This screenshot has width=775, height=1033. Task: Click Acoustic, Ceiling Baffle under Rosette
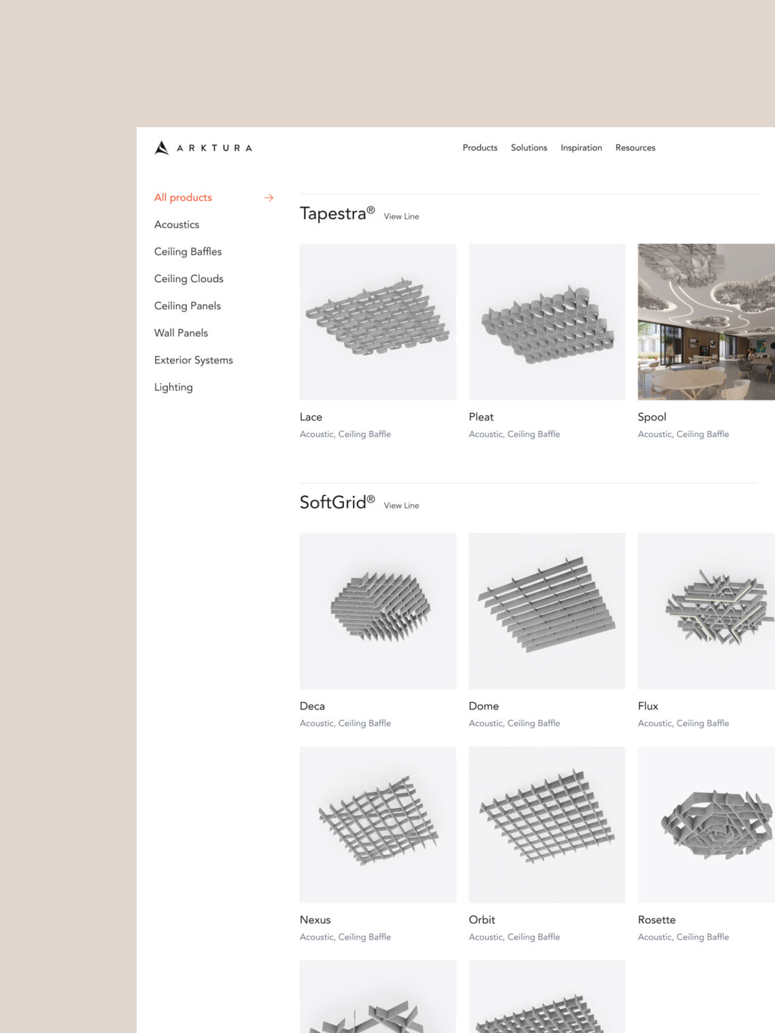pyautogui.click(x=683, y=937)
